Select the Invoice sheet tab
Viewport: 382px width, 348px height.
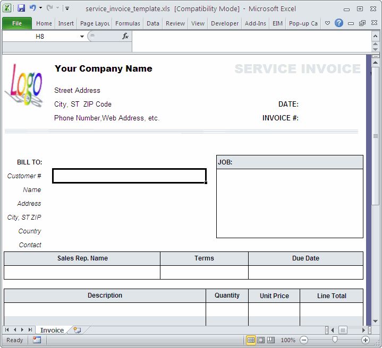[x=52, y=330]
